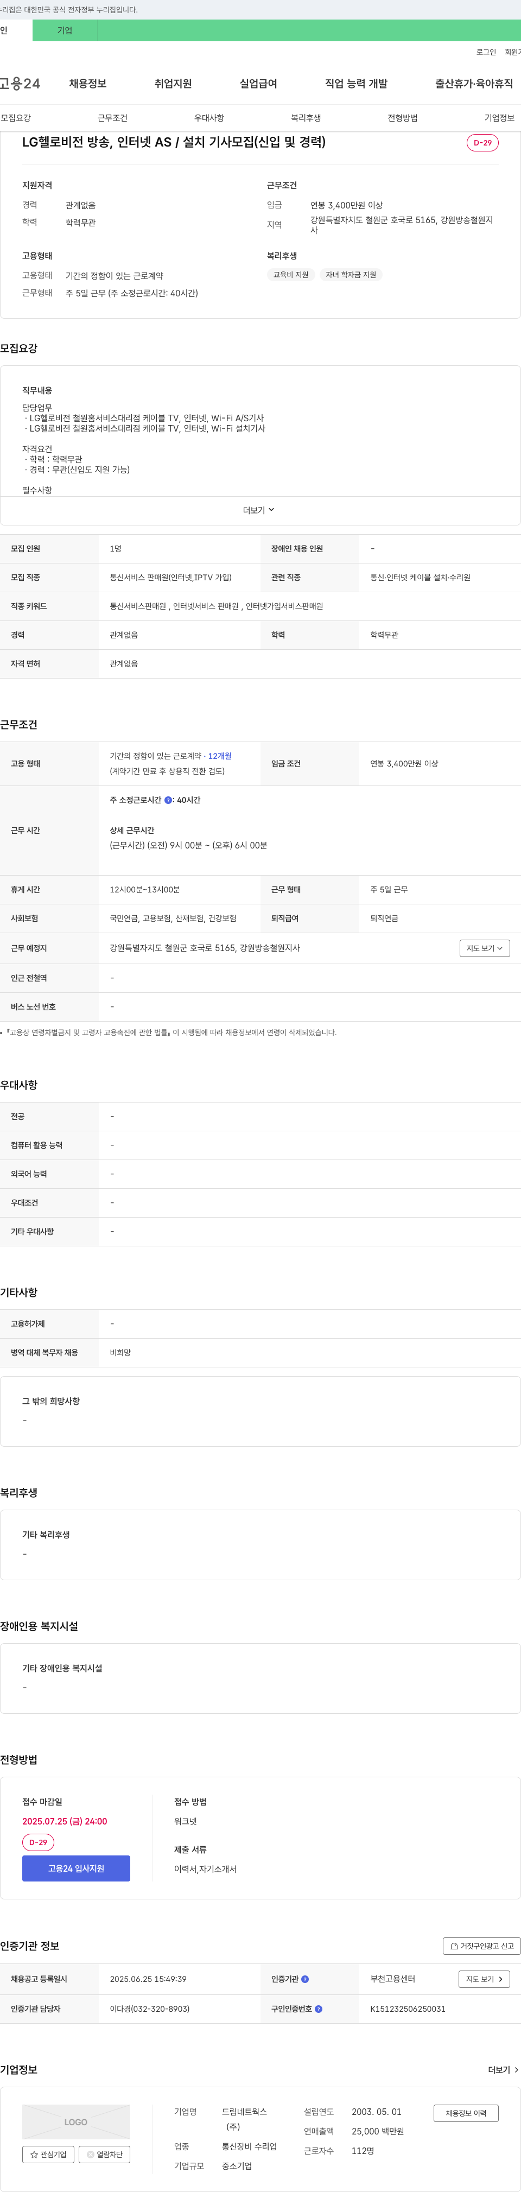
Task: Click the 25,000 백만원 sales figure
Action: (378, 2131)
